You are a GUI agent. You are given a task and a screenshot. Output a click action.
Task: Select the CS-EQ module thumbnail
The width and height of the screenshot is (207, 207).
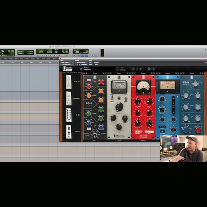pyautogui.click(x=69, y=115)
